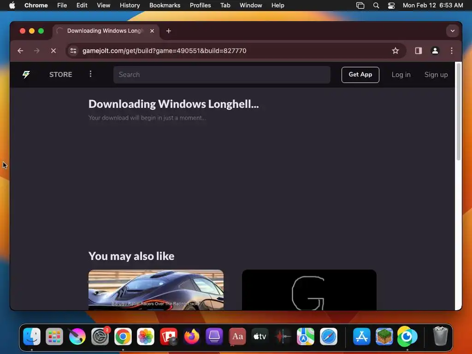Open Control Center in menu bar
This screenshot has height=354, width=472.
pos(391,6)
